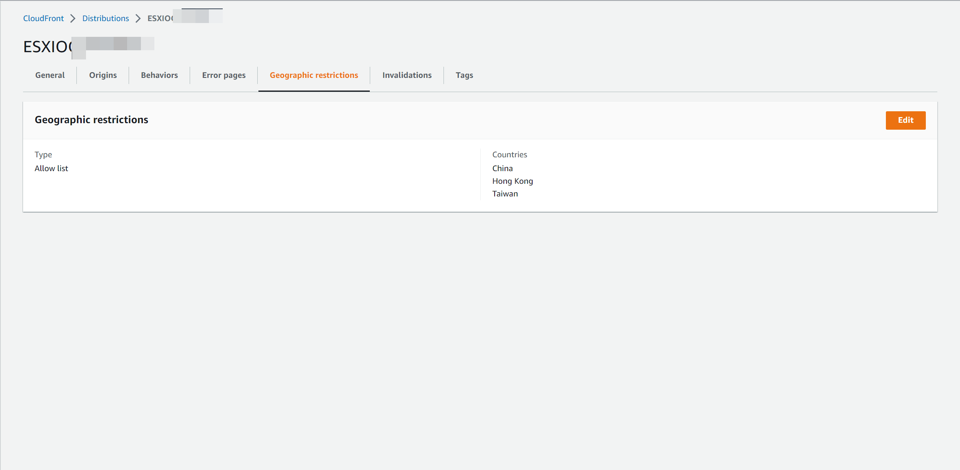The height and width of the screenshot is (470, 960).
Task: Click the Edit button for geographic restrictions
Action: coord(905,120)
